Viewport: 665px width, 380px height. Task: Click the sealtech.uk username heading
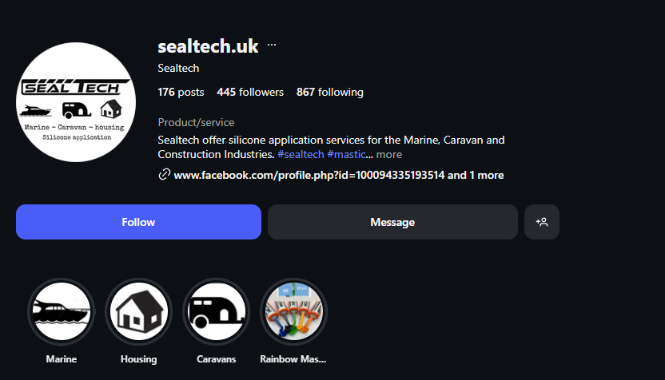point(208,46)
